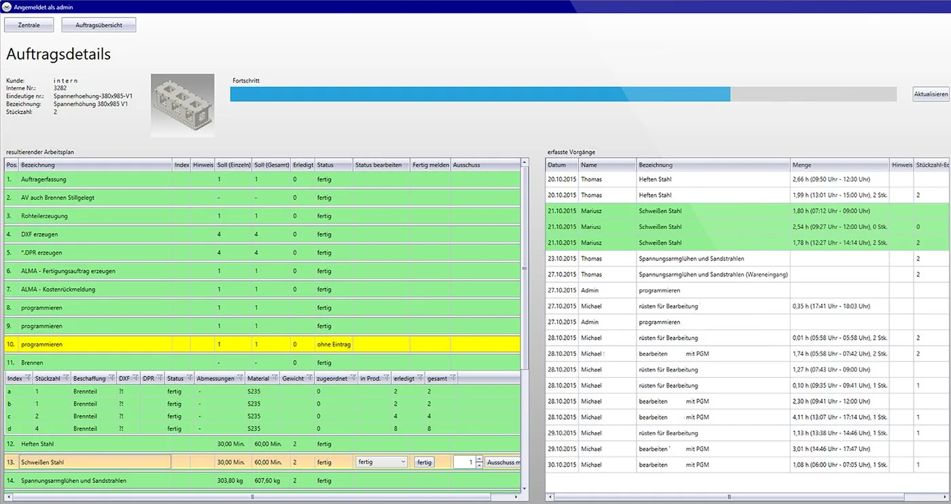Click filter icon on Gewicht column
Image resolution: width=951 pixels, height=504 pixels.
tap(309, 378)
